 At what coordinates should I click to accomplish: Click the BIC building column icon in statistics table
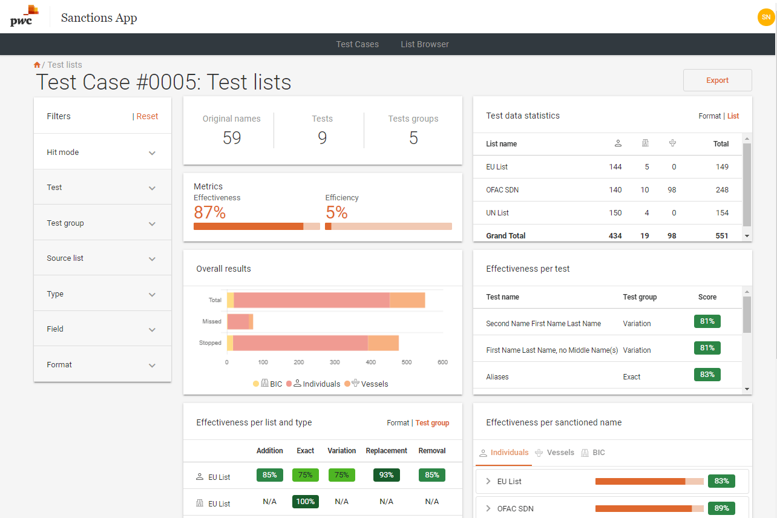(x=645, y=143)
